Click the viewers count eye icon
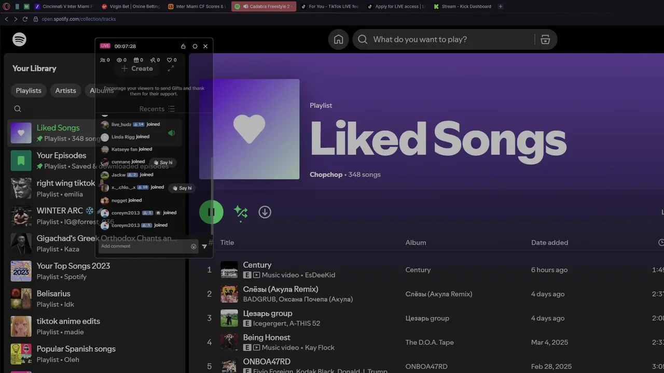The width and height of the screenshot is (664, 373). tap(119, 60)
